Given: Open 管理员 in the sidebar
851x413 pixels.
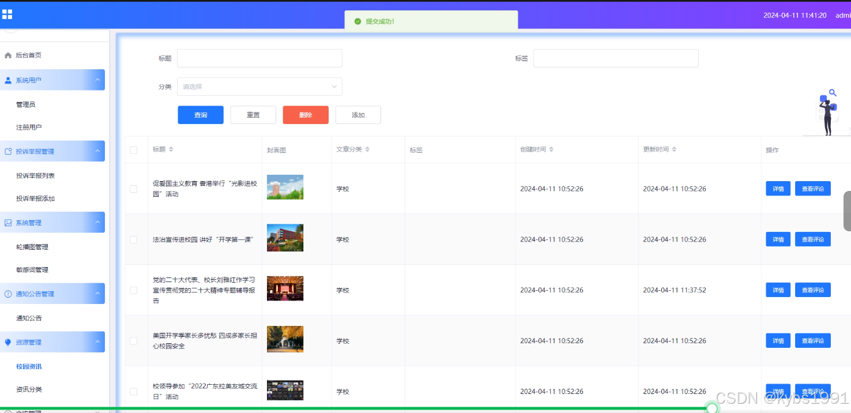Looking at the screenshot, I should click(x=26, y=104).
